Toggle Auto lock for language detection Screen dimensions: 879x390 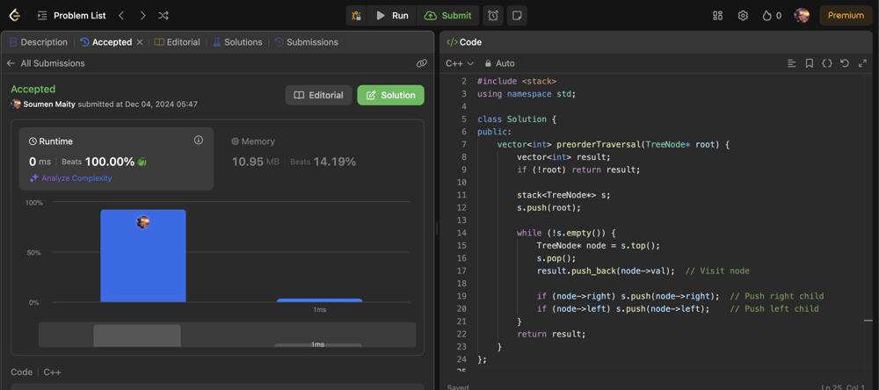tap(499, 63)
